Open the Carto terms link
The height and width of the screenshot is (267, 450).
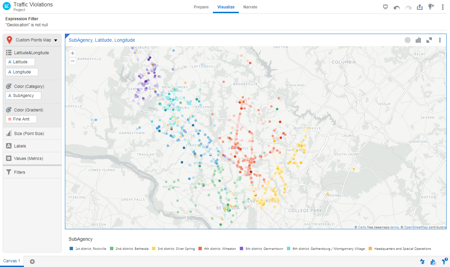point(394,227)
